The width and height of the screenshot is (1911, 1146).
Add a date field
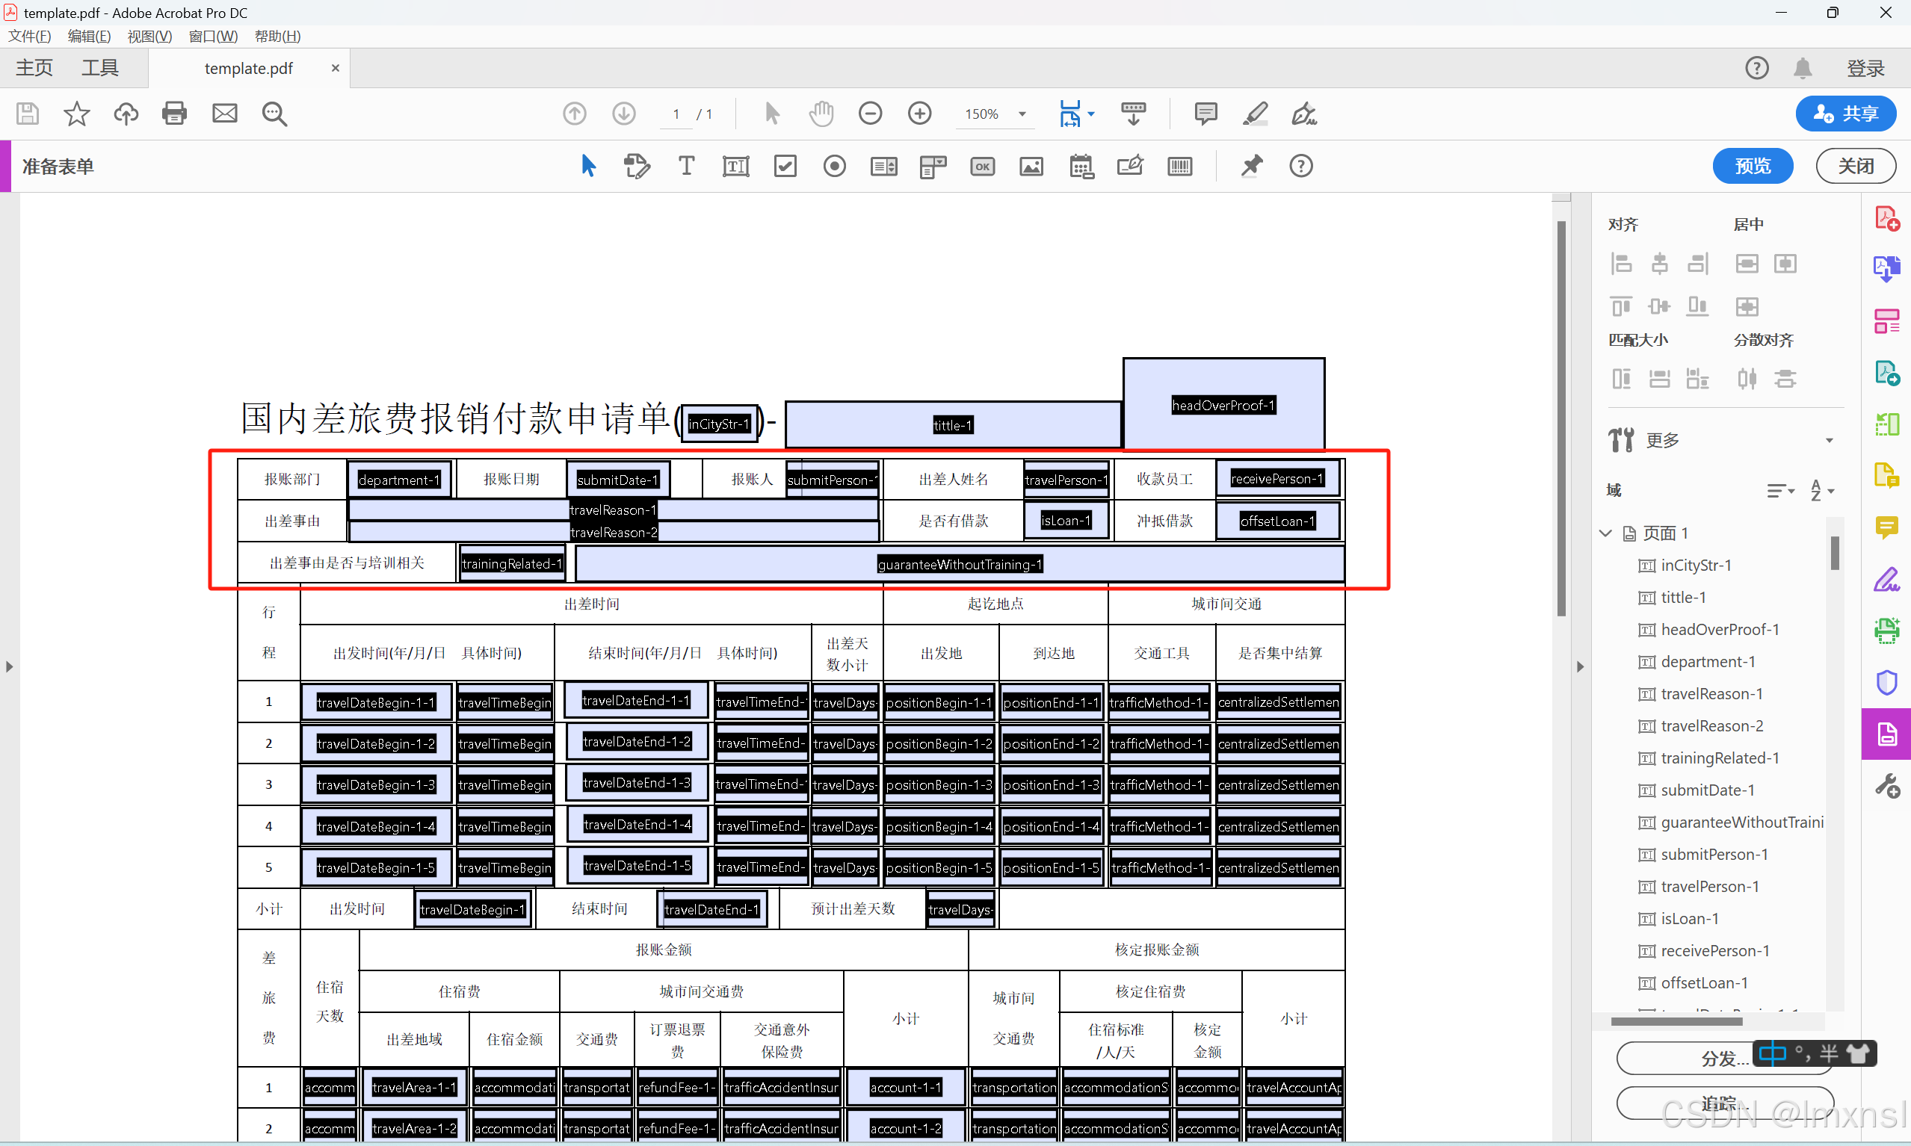point(1081,166)
